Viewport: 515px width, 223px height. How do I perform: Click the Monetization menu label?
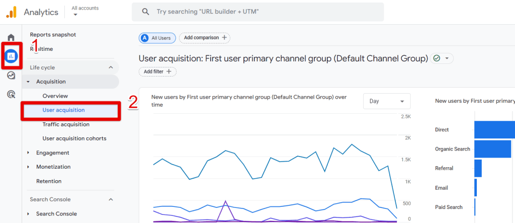(53, 167)
